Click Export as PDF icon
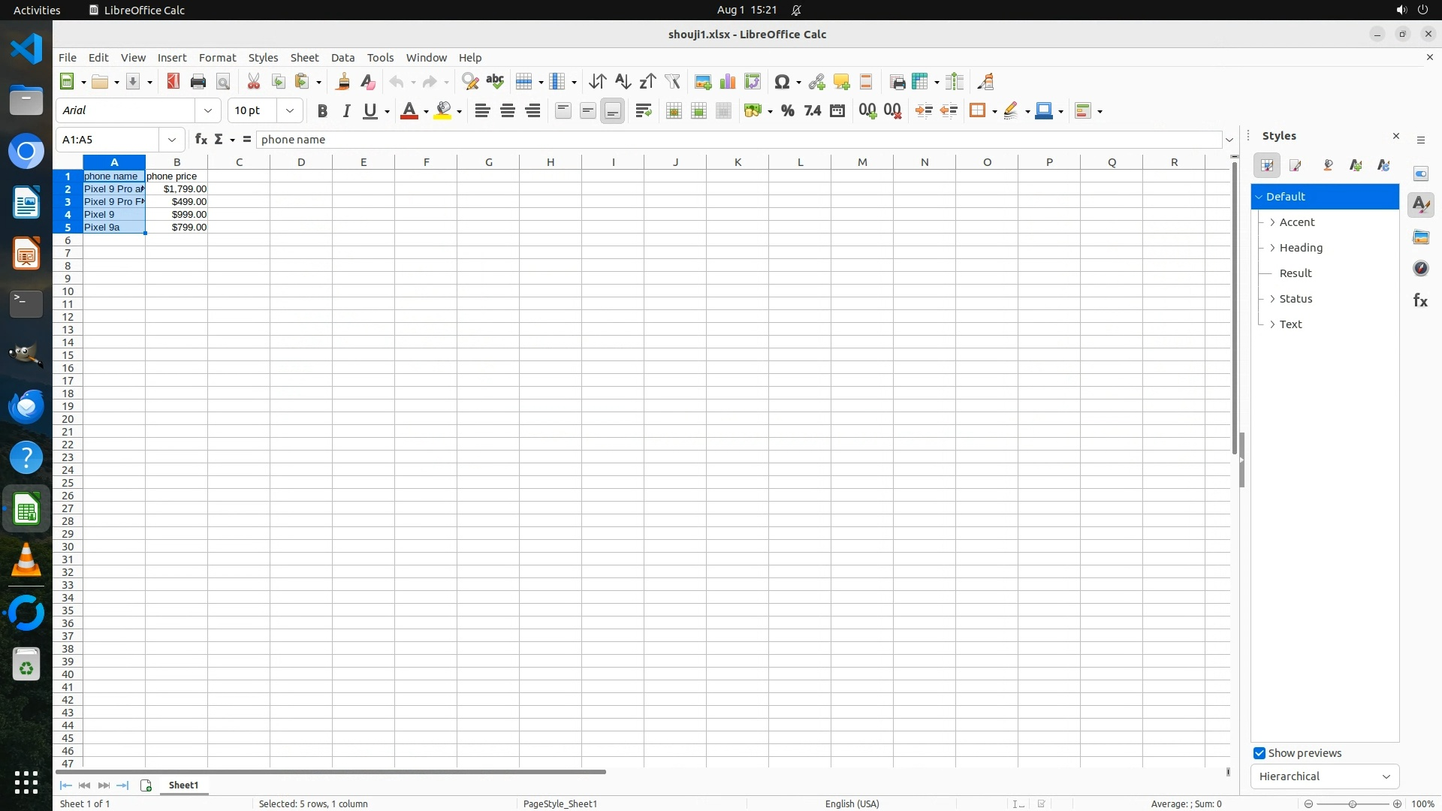Image resolution: width=1442 pixels, height=811 pixels. pyautogui.click(x=173, y=82)
